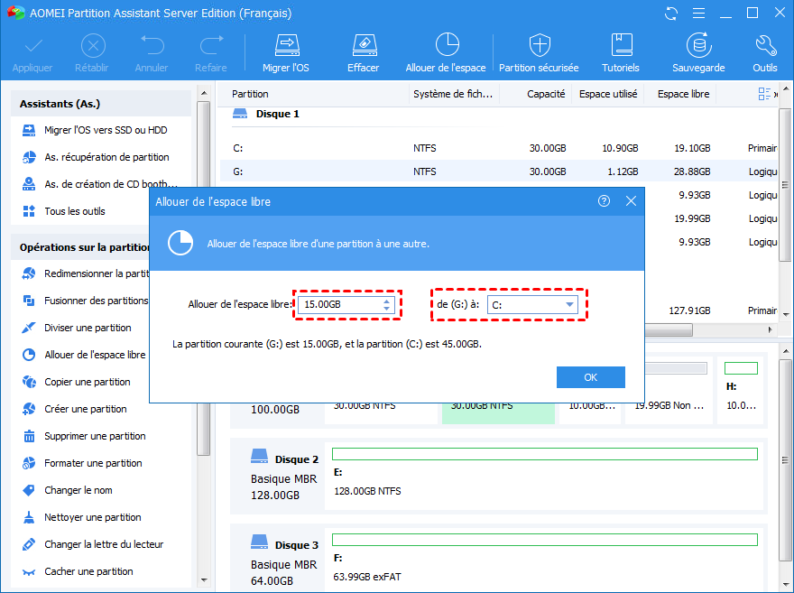Select Créer une partition operation
This screenshot has height=593, width=794.
point(75,409)
